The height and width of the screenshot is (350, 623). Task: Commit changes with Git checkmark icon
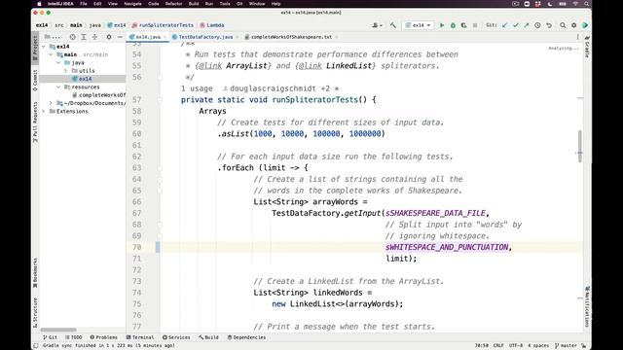click(x=516, y=25)
